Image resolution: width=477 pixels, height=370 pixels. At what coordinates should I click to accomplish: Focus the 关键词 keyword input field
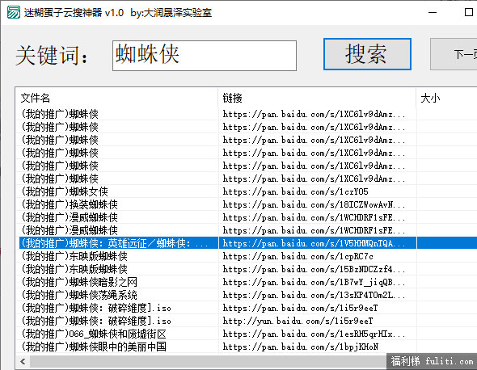205,56
